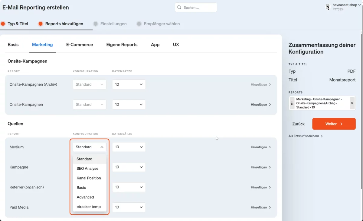The width and height of the screenshot is (363, 221).
Task: Click the Kampagne report row label
Action: [x=19, y=167]
